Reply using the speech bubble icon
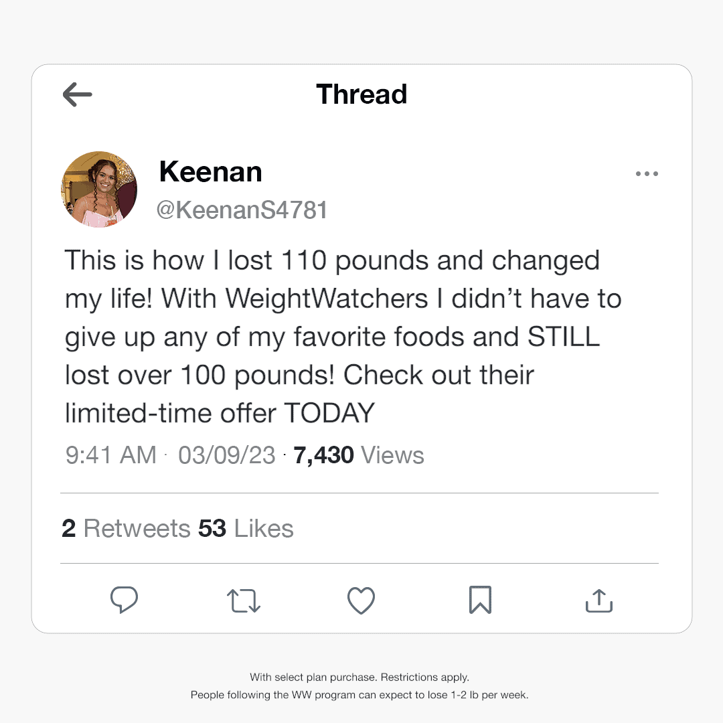Screen dimensions: 723x723 pyautogui.click(x=124, y=600)
